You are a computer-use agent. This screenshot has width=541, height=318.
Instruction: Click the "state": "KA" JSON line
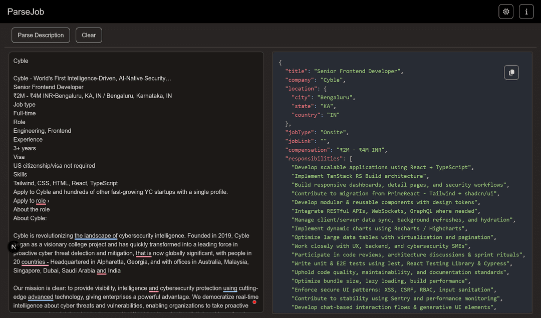314,106
